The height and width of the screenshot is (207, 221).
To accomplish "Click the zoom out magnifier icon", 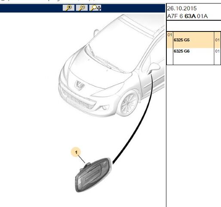I will 82,8.
